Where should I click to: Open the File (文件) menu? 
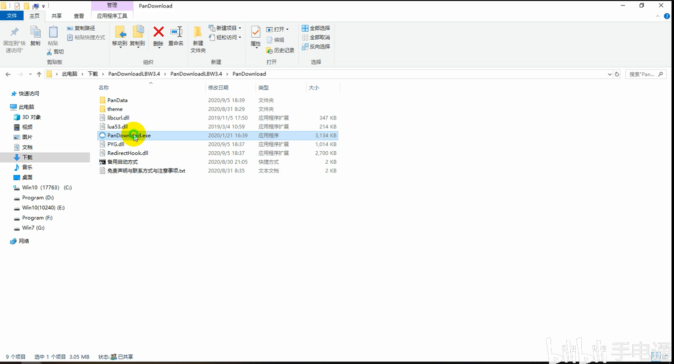point(11,16)
